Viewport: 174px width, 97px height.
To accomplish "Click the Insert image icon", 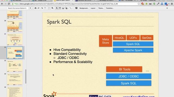I will click(63, 8).
